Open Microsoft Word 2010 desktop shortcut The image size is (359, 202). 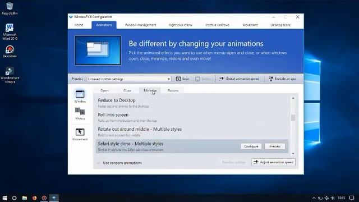tap(10, 32)
